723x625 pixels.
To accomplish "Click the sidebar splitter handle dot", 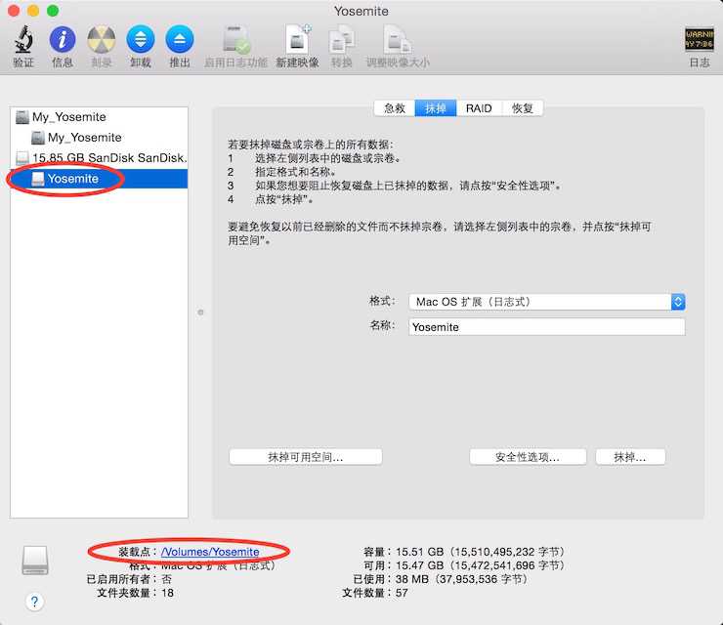I will (x=200, y=312).
